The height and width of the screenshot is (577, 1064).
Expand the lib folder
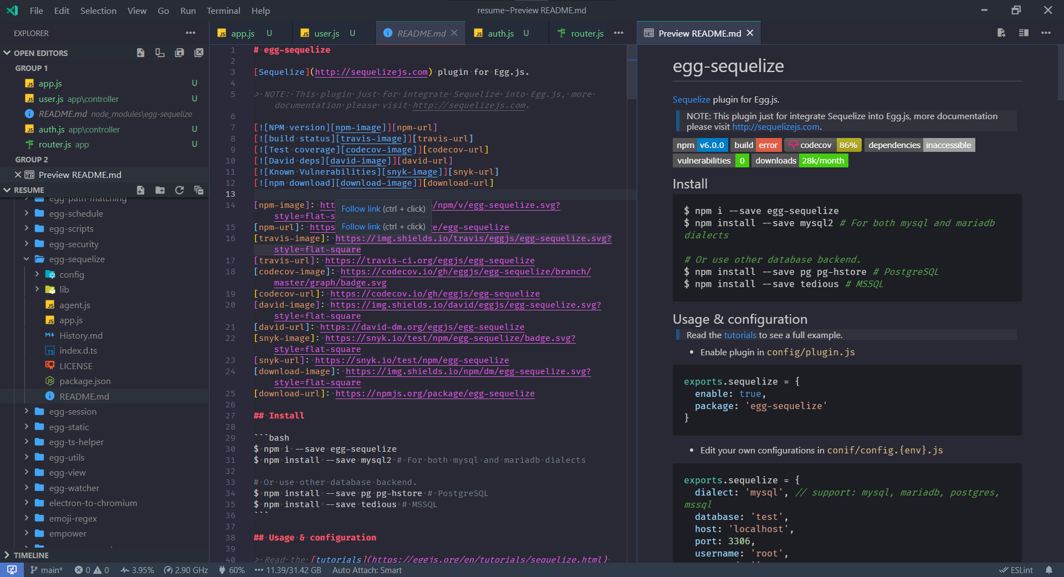[x=37, y=289]
